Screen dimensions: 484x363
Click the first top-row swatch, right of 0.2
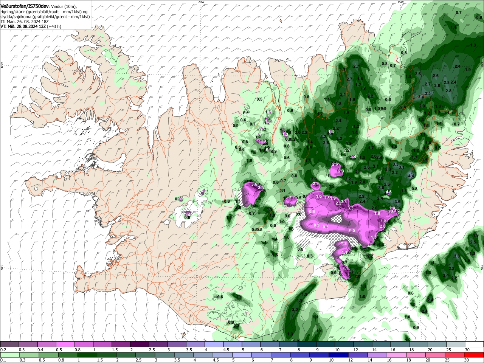[9, 344]
